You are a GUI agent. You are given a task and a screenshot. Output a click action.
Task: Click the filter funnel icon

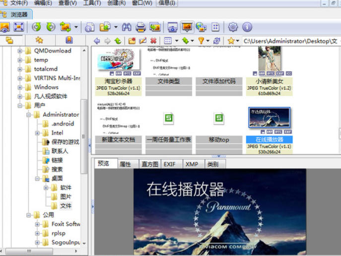pos(201,41)
